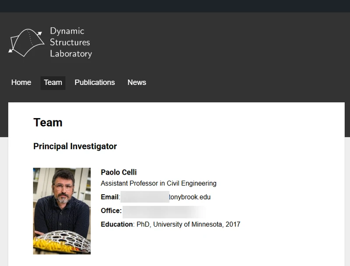Click the Paolo Celli name heading

point(119,172)
